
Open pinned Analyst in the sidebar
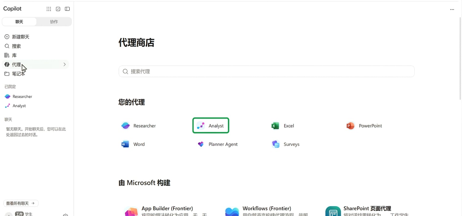36,106
